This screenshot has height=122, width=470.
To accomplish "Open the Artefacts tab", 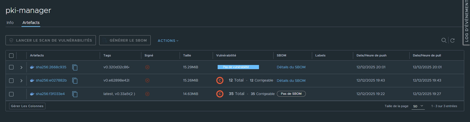I will (31, 23).
